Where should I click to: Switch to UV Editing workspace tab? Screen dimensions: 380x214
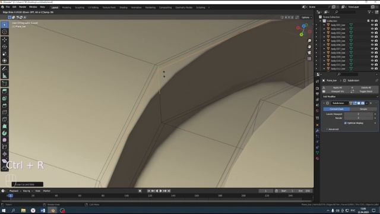coord(93,8)
